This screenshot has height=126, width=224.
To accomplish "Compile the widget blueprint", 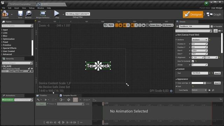I will pyautogui.click(x=6, y=14).
